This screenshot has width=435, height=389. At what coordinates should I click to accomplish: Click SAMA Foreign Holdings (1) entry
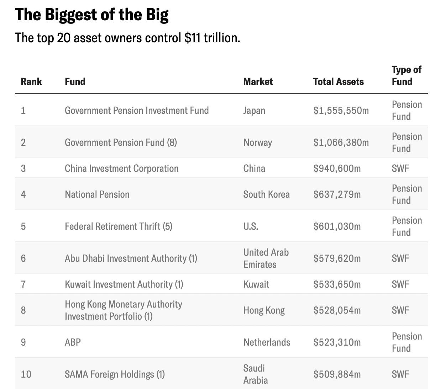click(x=115, y=374)
